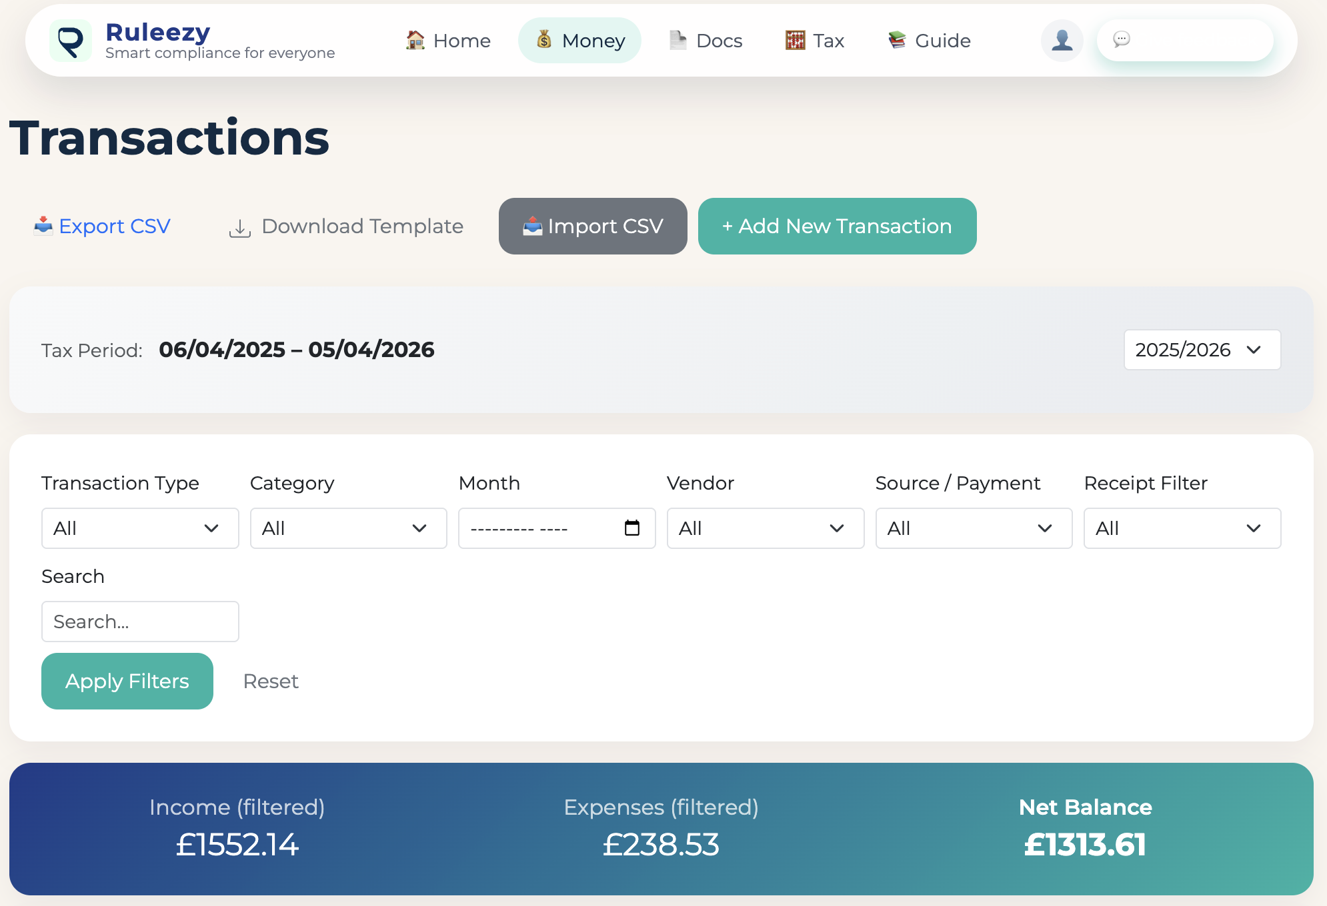The height and width of the screenshot is (906, 1327).
Task: Open the Month date picker calendar icon
Action: click(631, 528)
